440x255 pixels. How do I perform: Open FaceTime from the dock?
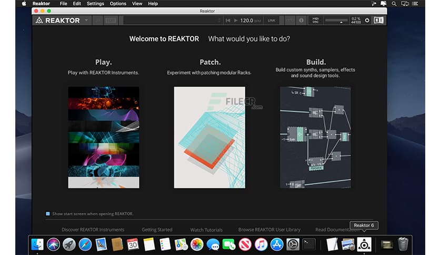(x=229, y=244)
